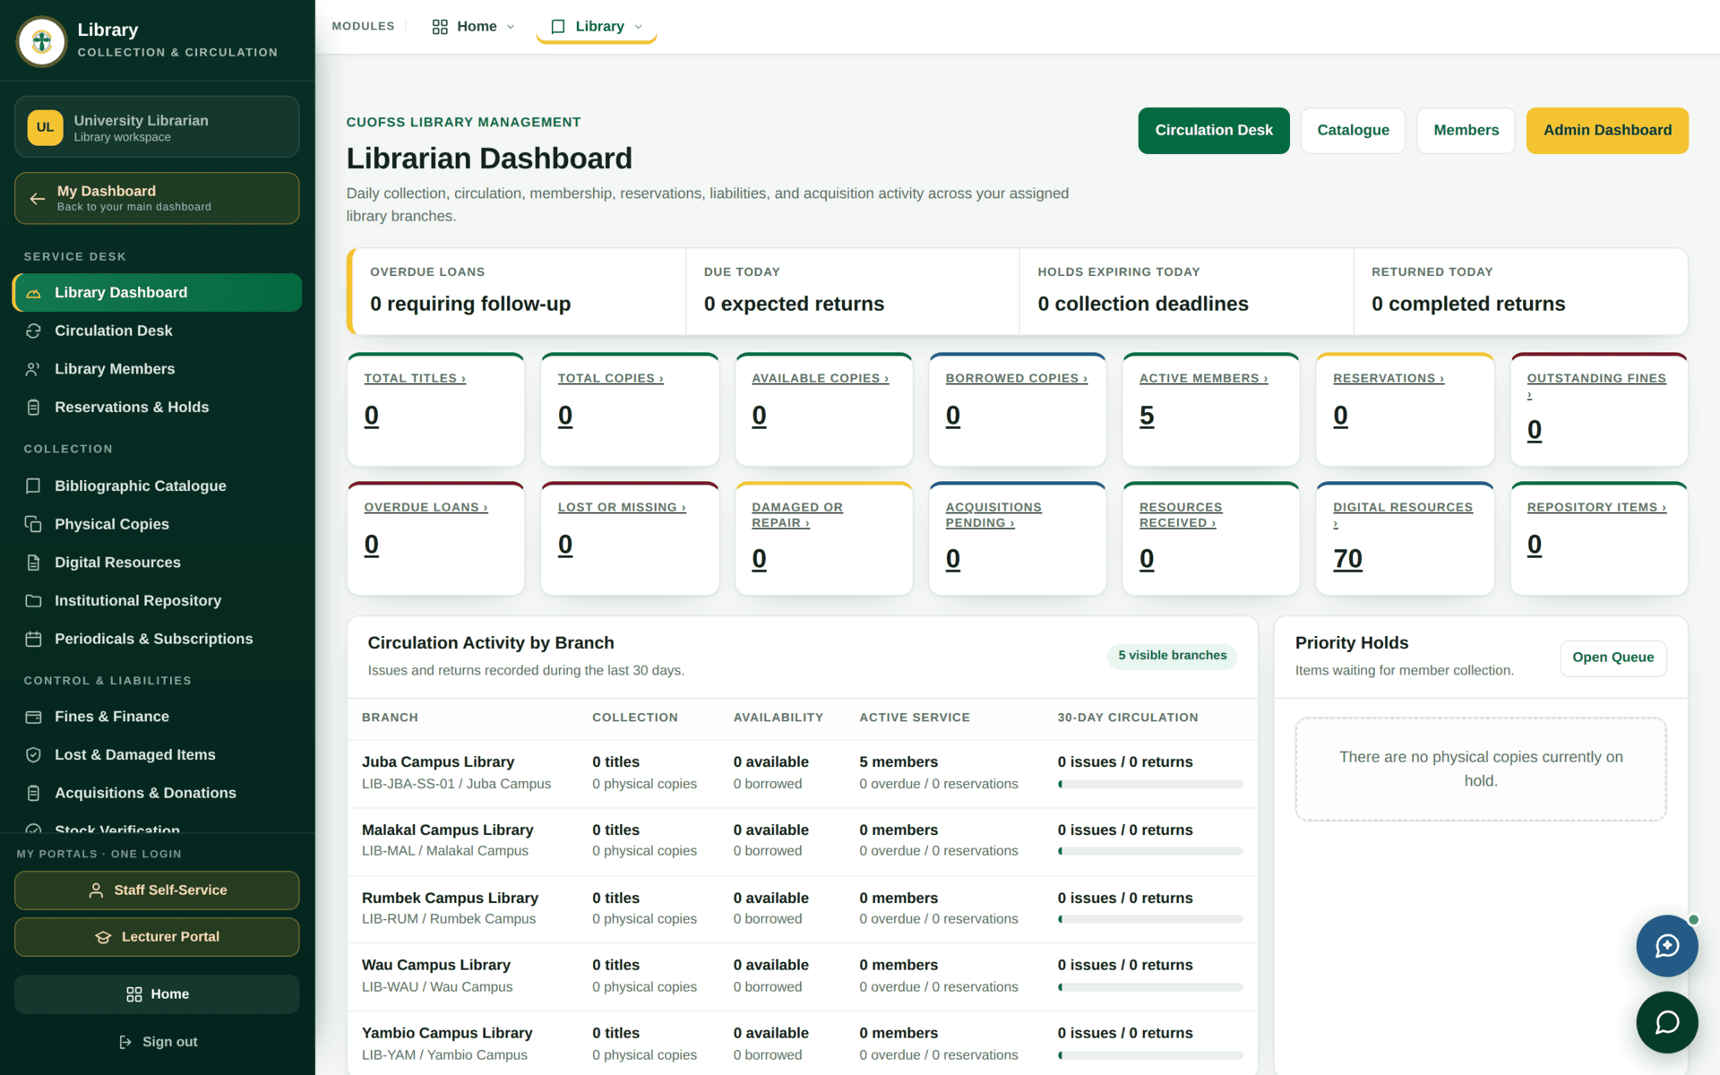The image size is (1720, 1075).
Task: Click the university crest logo icon
Action: point(41,41)
